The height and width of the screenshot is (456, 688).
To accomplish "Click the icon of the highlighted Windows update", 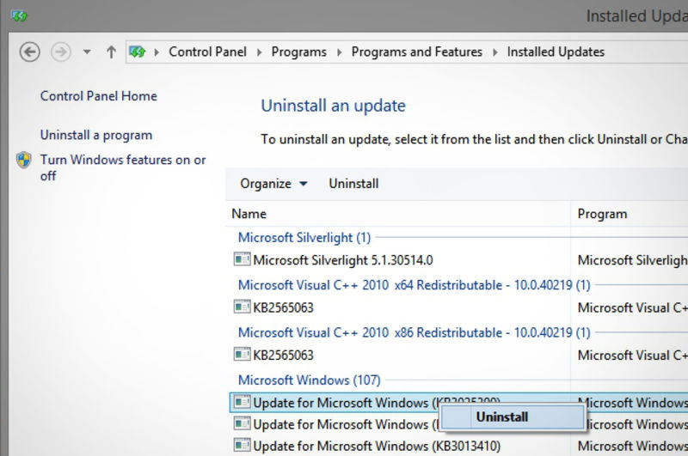I will click(242, 402).
